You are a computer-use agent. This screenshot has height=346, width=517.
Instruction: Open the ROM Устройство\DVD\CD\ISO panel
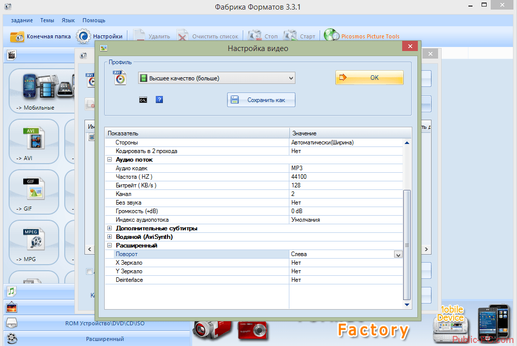(x=105, y=323)
